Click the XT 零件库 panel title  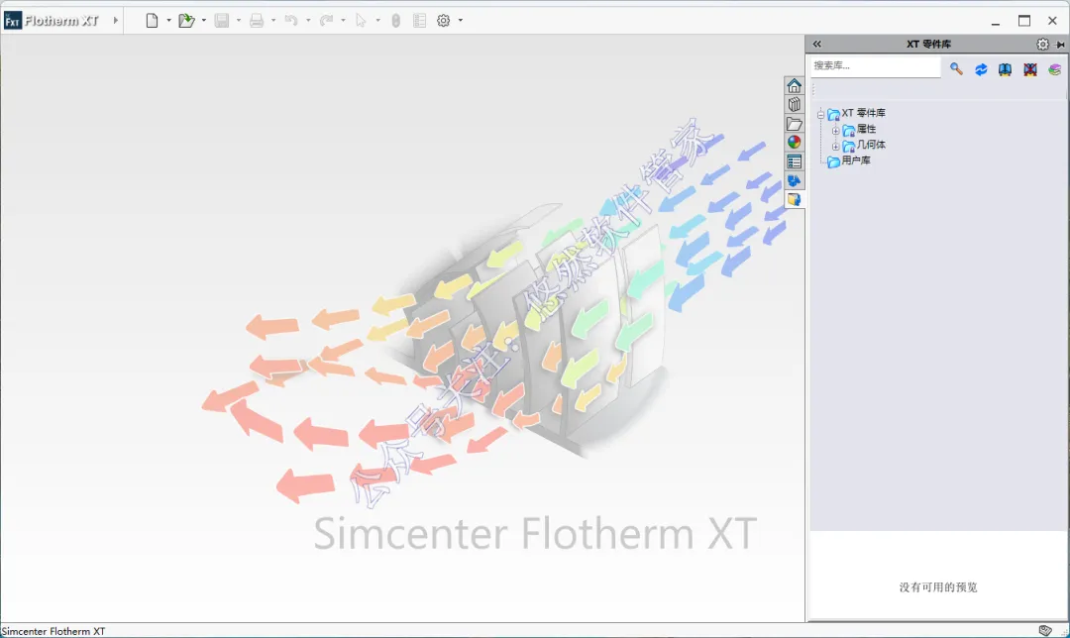pyautogui.click(x=928, y=44)
